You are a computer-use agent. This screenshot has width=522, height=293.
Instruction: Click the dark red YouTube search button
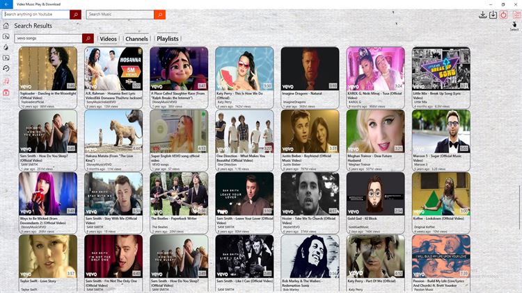click(x=76, y=15)
